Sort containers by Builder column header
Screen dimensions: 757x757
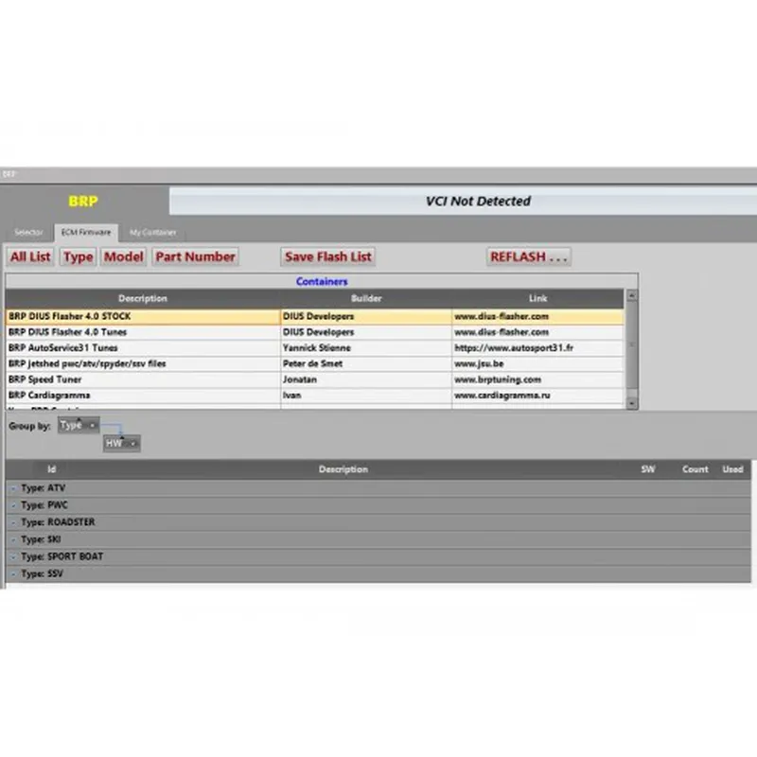[365, 299]
